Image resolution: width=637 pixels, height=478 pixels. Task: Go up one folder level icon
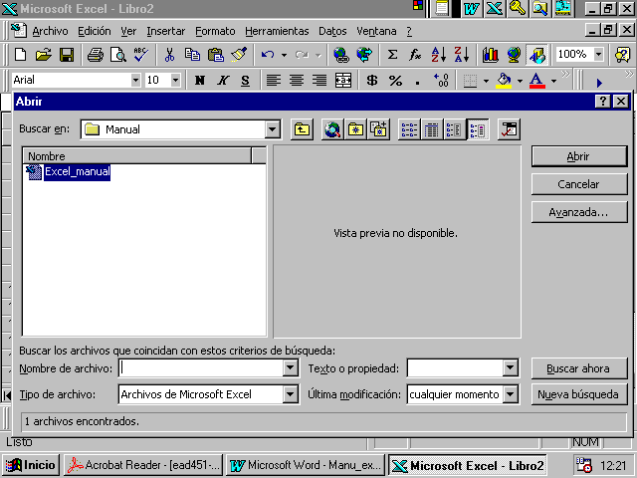tap(302, 129)
